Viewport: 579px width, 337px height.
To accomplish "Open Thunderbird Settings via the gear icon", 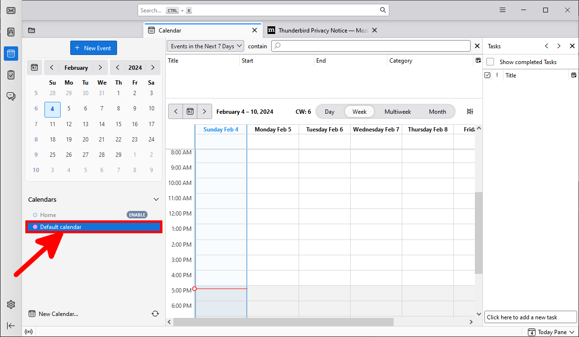I will [11, 304].
